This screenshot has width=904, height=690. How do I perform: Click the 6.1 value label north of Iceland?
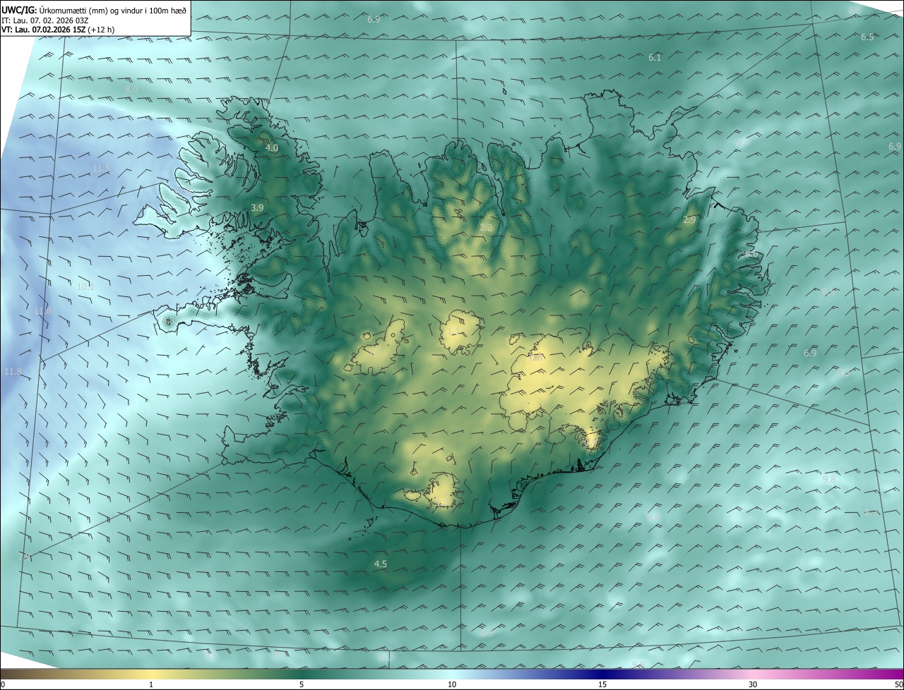click(655, 57)
